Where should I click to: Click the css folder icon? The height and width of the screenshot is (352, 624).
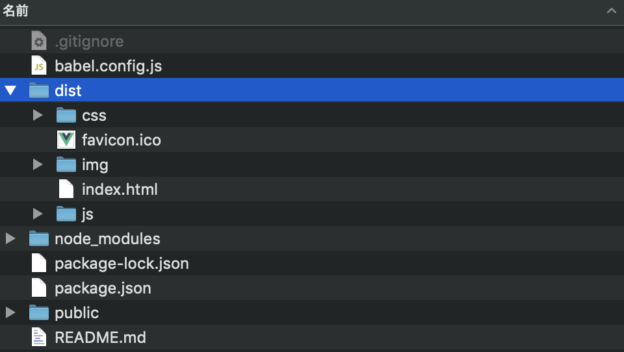point(66,115)
